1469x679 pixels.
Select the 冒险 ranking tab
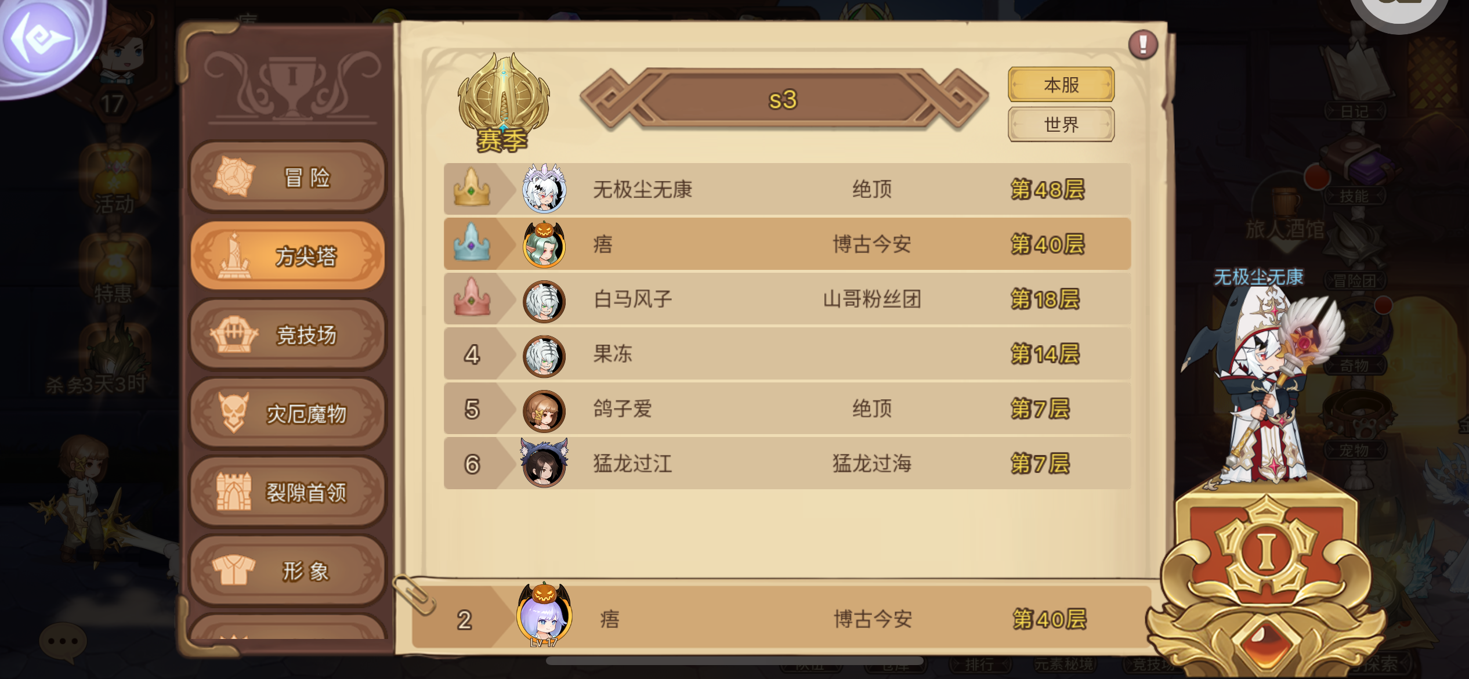point(288,176)
